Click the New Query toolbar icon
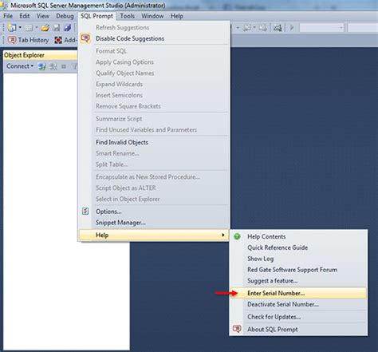 click(12, 27)
